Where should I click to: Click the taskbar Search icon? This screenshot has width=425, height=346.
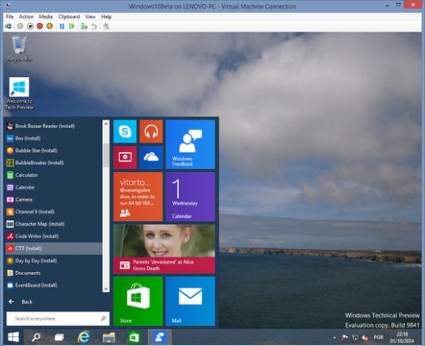tap(36, 337)
